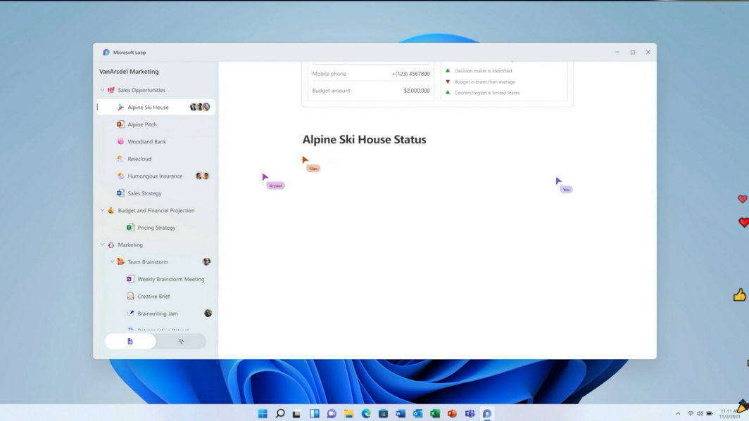Collapse the Marketing section
The image size is (749, 421).
pyautogui.click(x=102, y=244)
